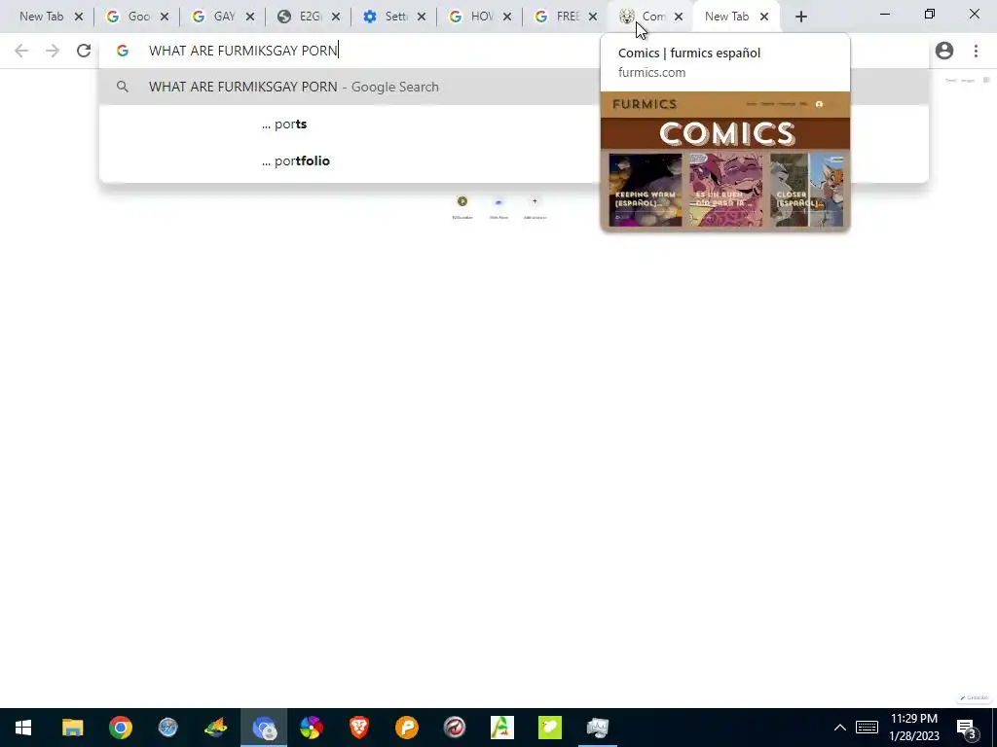Open a new tab with the plus button
This screenshot has height=747, width=997.
(801, 18)
